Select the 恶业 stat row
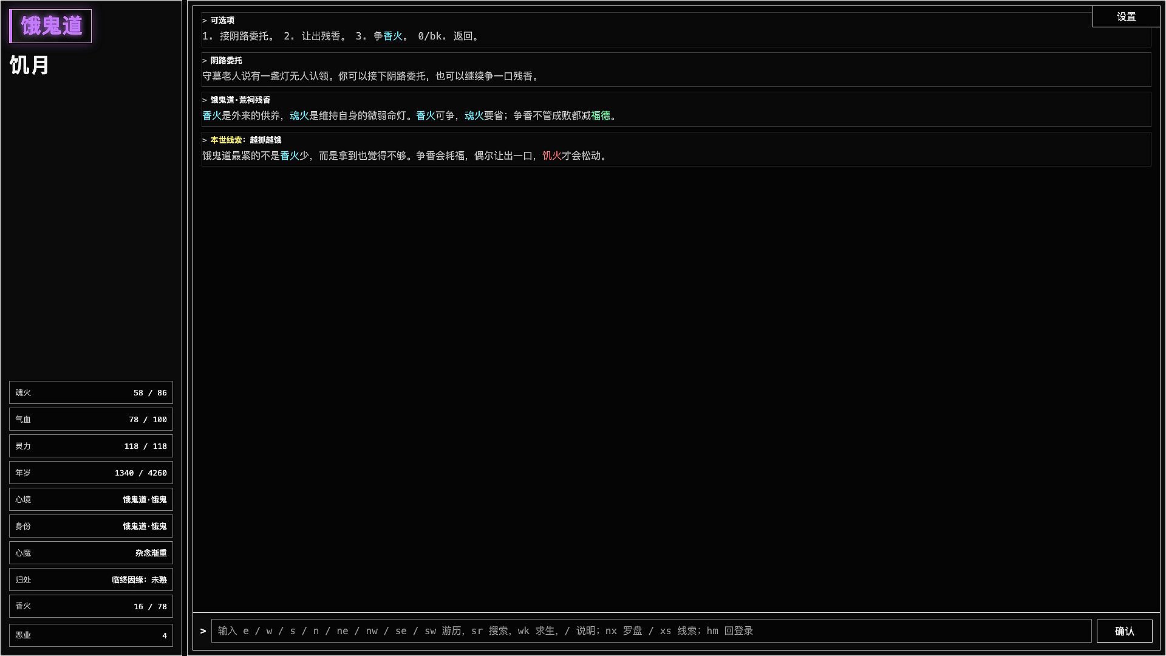 (91, 635)
